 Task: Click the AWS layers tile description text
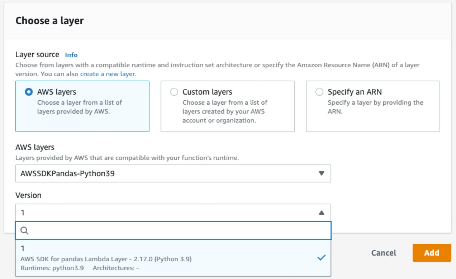[80, 107]
